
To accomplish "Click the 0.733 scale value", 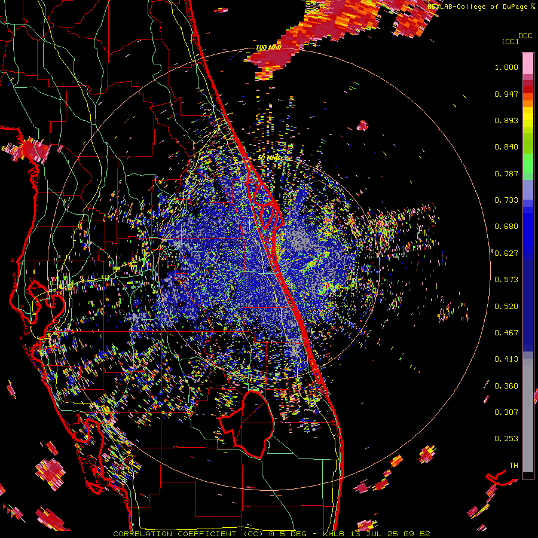I will coord(506,200).
